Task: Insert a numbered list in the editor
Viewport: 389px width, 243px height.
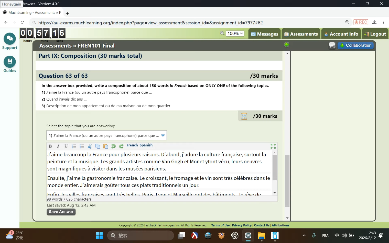Action: 74,146
